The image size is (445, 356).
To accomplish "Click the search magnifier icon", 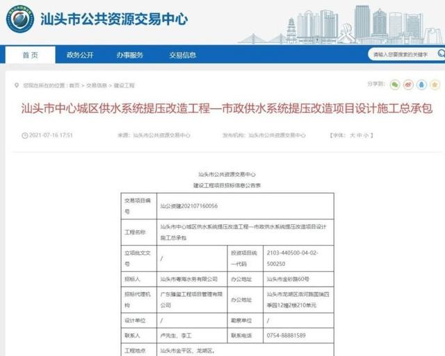I will pyautogui.click(x=442, y=53).
